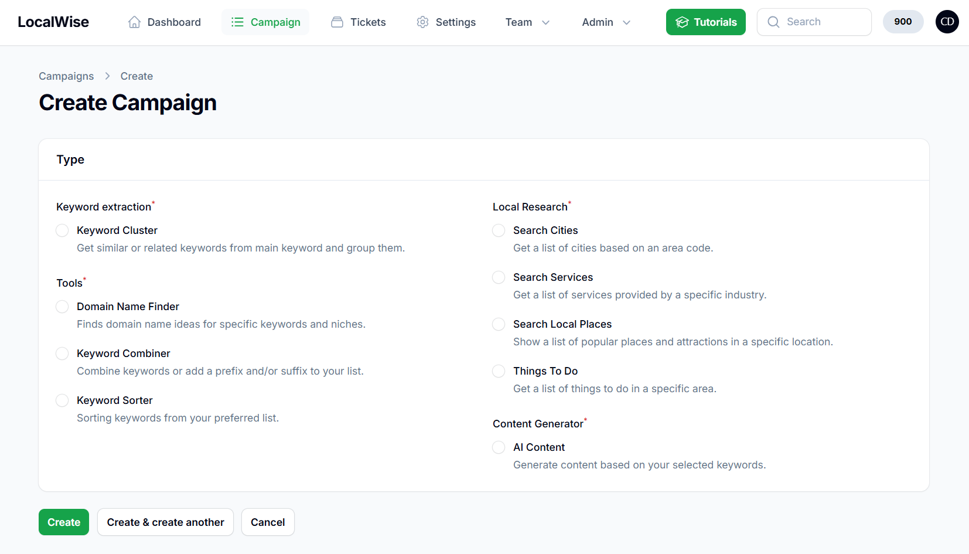Navigate to Campaigns breadcrumb link
This screenshot has width=969, height=554.
click(x=66, y=76)
